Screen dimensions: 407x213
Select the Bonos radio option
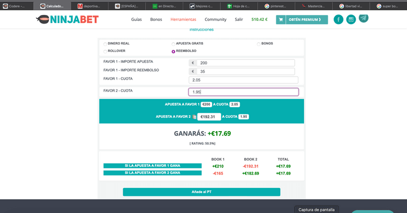259,44
